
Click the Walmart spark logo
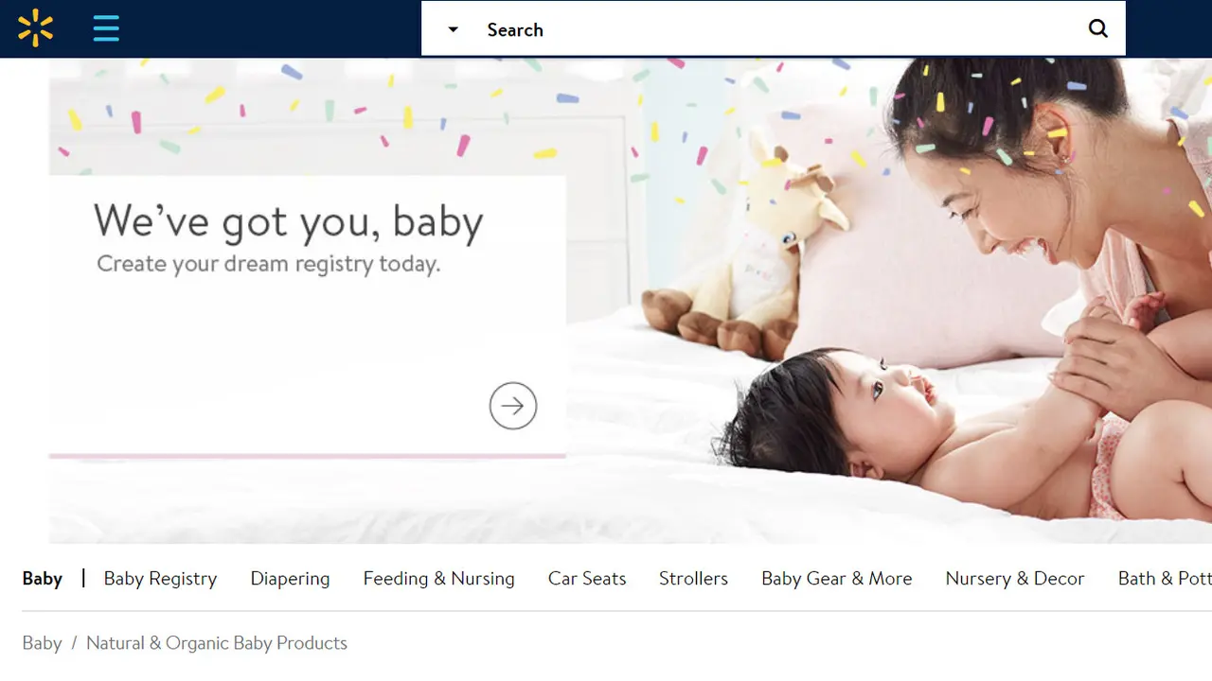(x=35, y=28)
